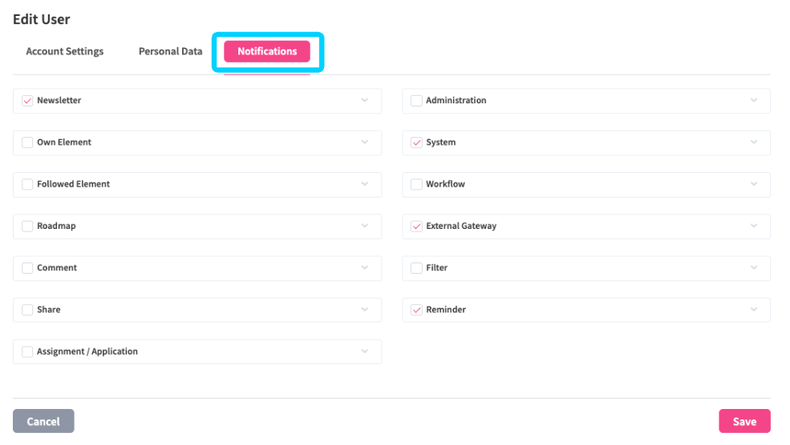The image size is (790, 445).
Task: Toggle the Newsletter checkbox
Action: 27,101
